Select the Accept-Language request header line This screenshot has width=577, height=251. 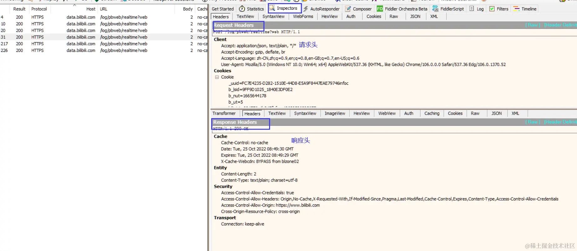(x=290, y=58)
